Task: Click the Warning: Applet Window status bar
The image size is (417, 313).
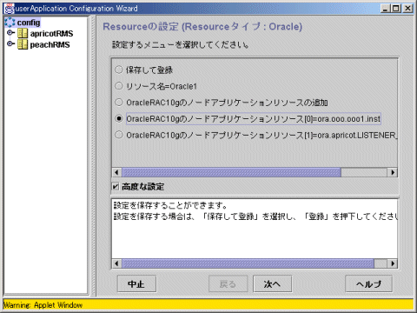Action: point(208,305)
